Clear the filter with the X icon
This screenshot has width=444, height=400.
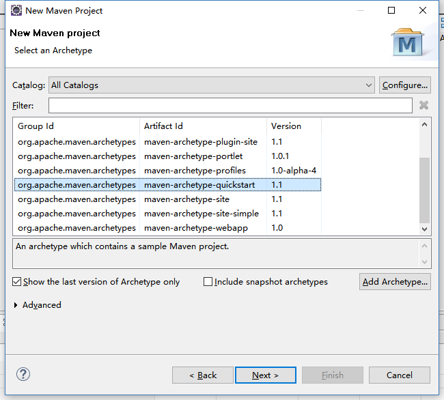424,105
